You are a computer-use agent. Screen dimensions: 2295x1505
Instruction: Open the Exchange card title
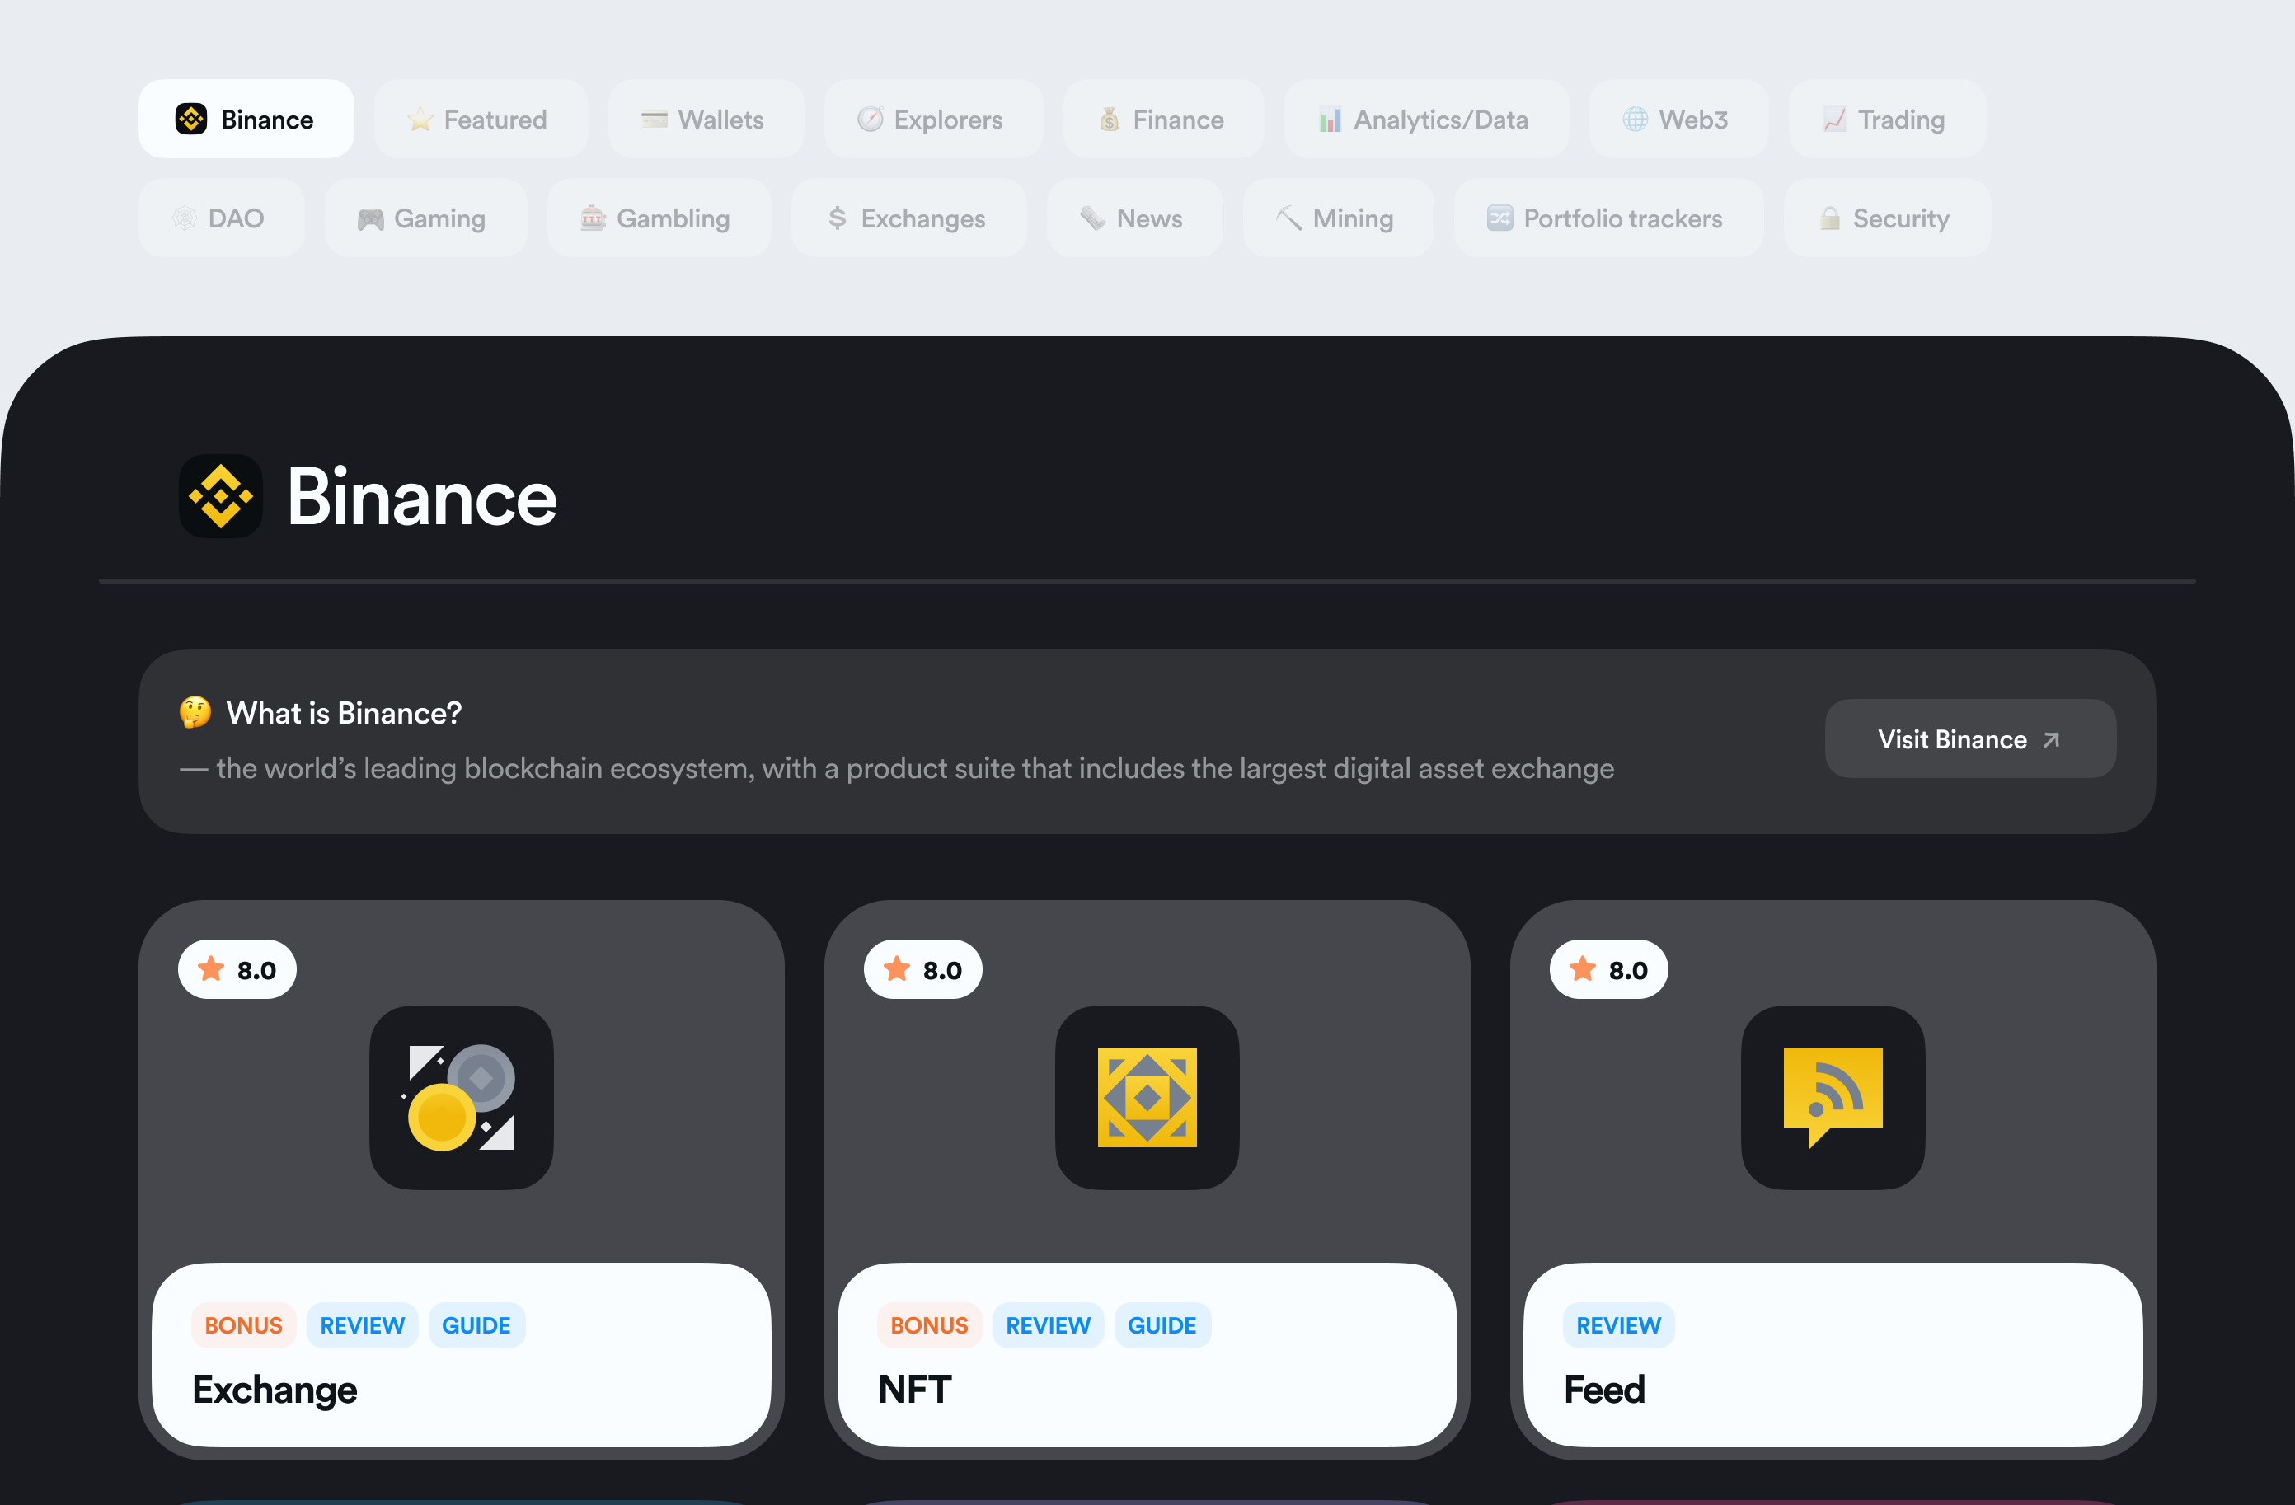coord(275,1390)
